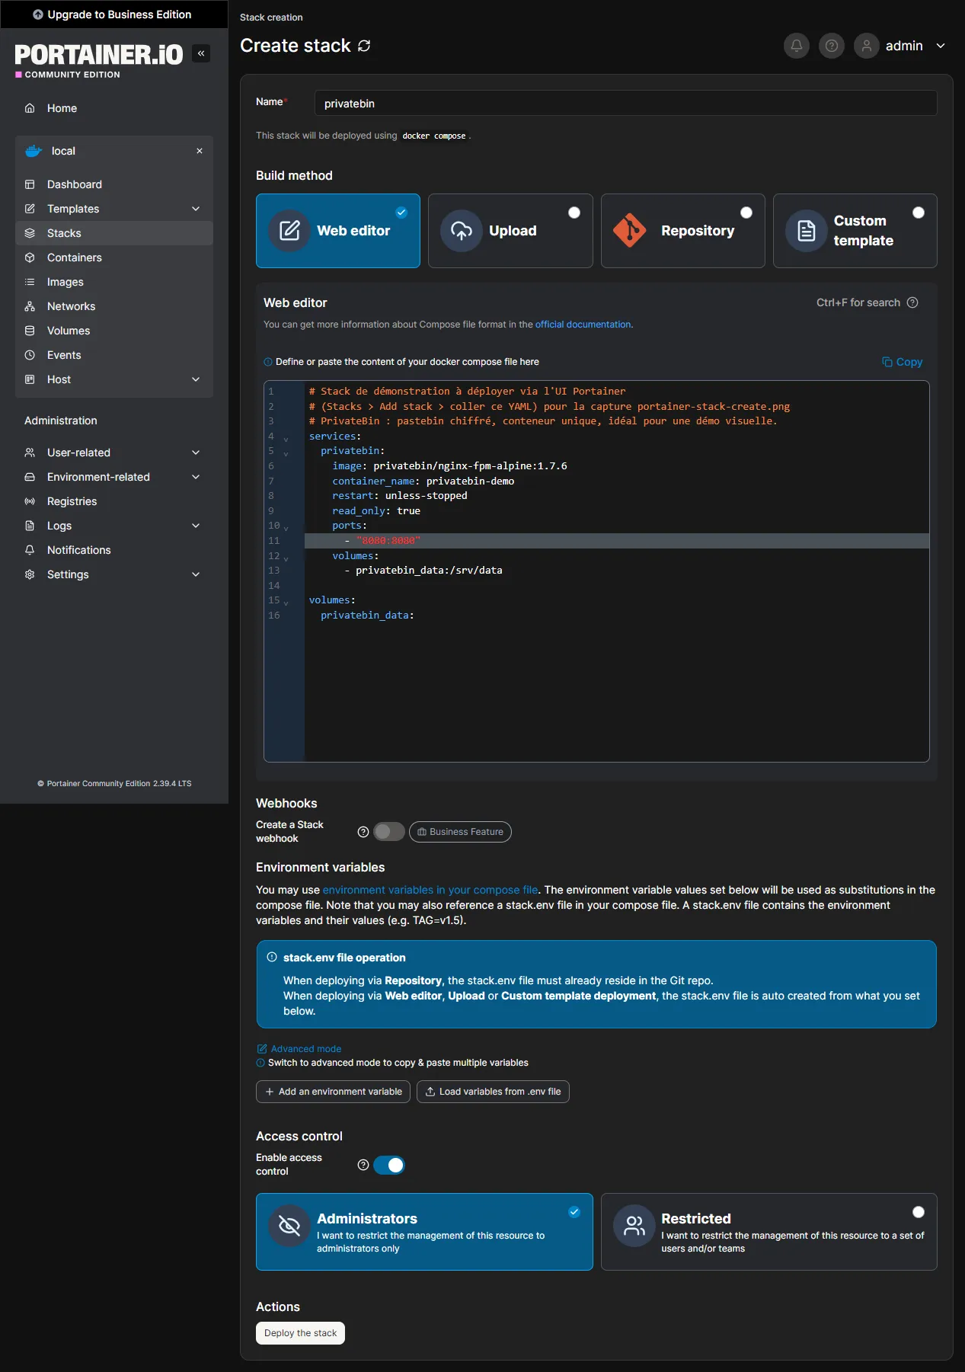Viewport: 965px width, 1372px height.
Task: Click the Business Feature badge
Action: click(460, 832)
